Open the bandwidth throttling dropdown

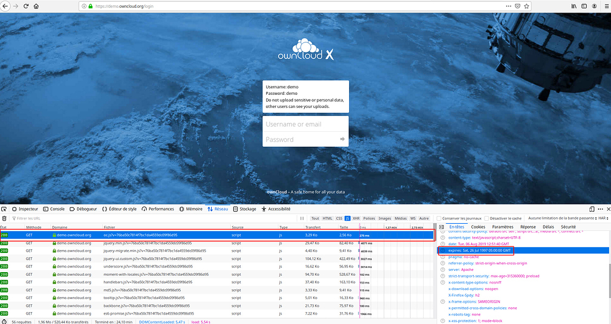(563, 218)
